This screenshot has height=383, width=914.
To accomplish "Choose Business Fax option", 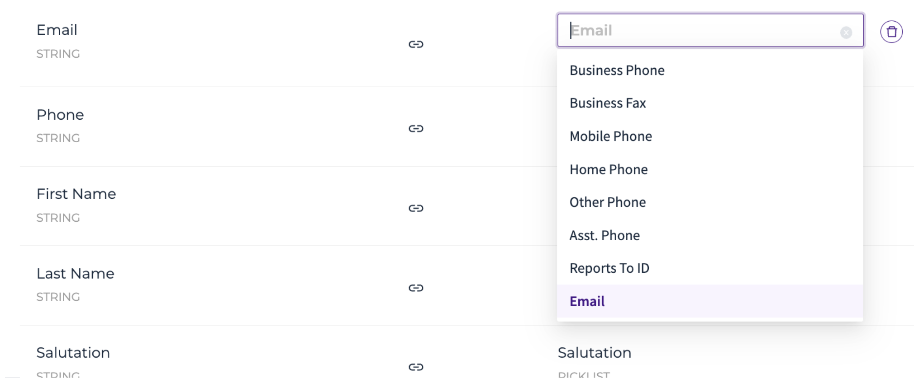I will tap(710, 103).
